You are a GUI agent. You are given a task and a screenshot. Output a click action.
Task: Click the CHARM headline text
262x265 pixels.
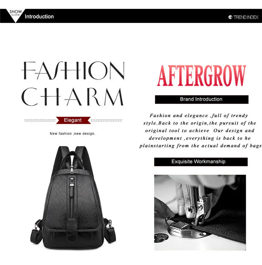point(73,97)
